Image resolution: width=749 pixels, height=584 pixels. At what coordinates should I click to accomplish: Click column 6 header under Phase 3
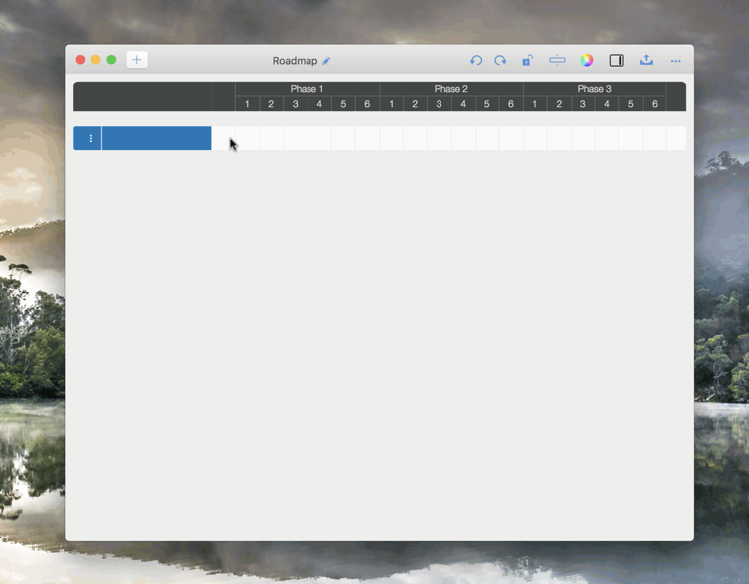click(654, 104)
